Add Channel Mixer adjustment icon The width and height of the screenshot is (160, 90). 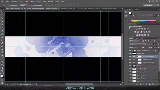[x=146, y=32]
